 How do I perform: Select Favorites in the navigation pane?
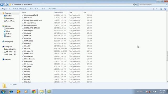8,13
